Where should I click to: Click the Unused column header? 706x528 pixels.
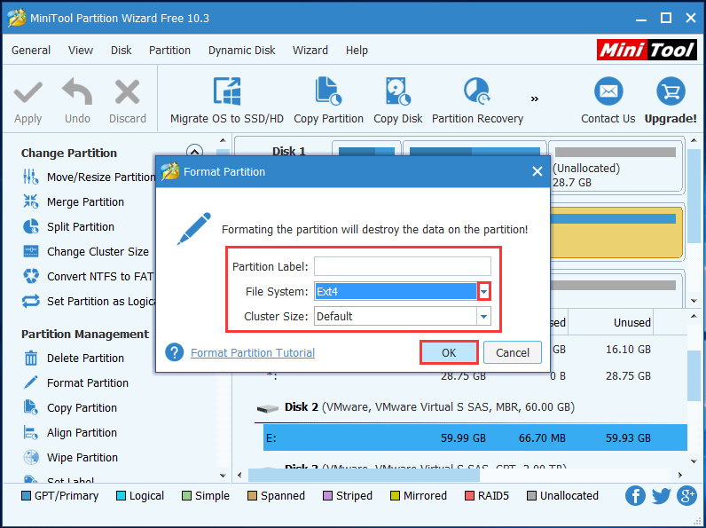point(631,322)
